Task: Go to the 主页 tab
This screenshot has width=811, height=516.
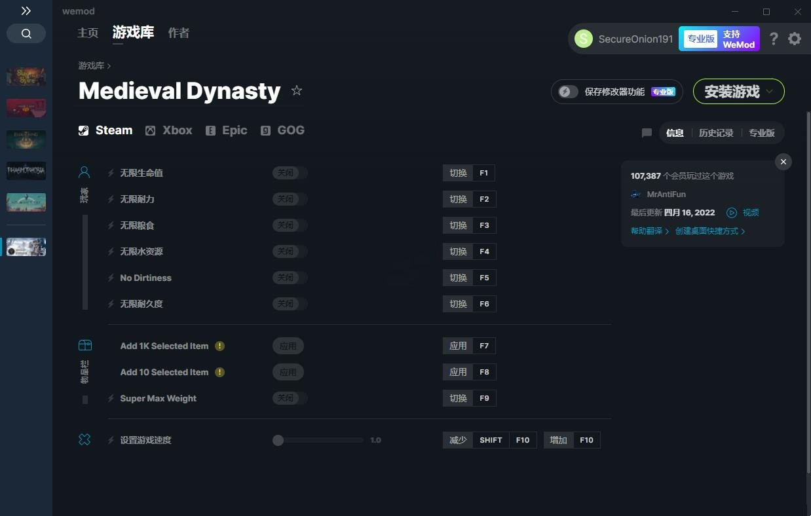Action: click(88, 33)
